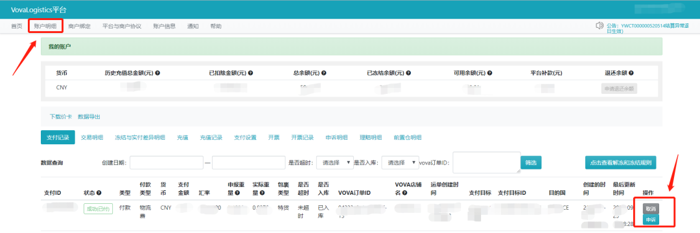The width and height of the screenshot is (700, 233).
Task: Click help icon by 实际重量 column header
Action: (262, 193)
